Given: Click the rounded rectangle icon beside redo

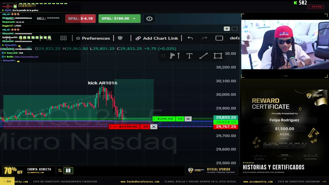Looking at the screenshot, I should pos(219,38).
